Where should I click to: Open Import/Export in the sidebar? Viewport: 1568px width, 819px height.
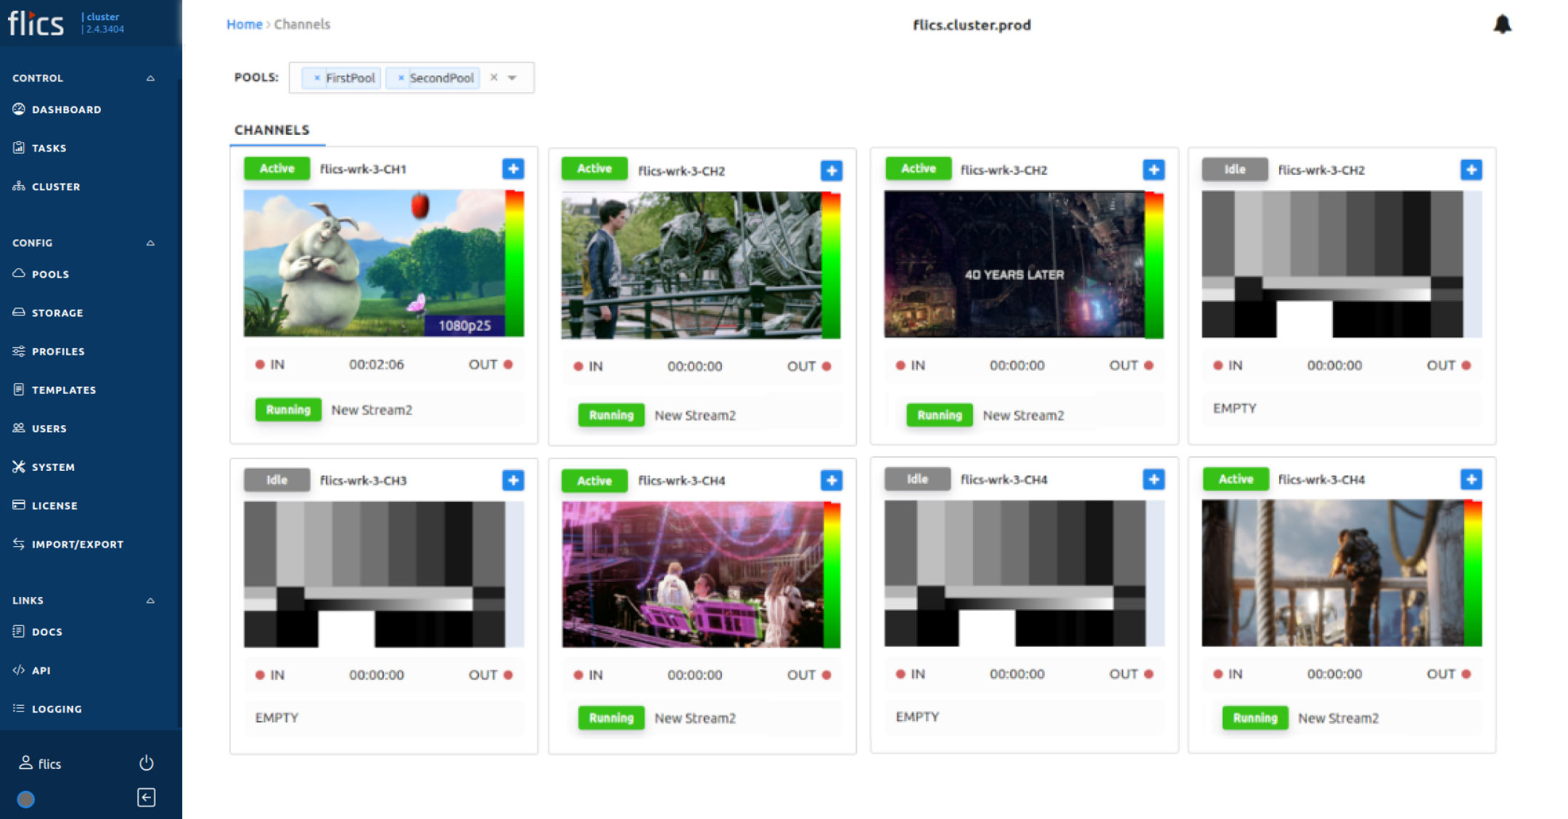click(x=77, y=544)
